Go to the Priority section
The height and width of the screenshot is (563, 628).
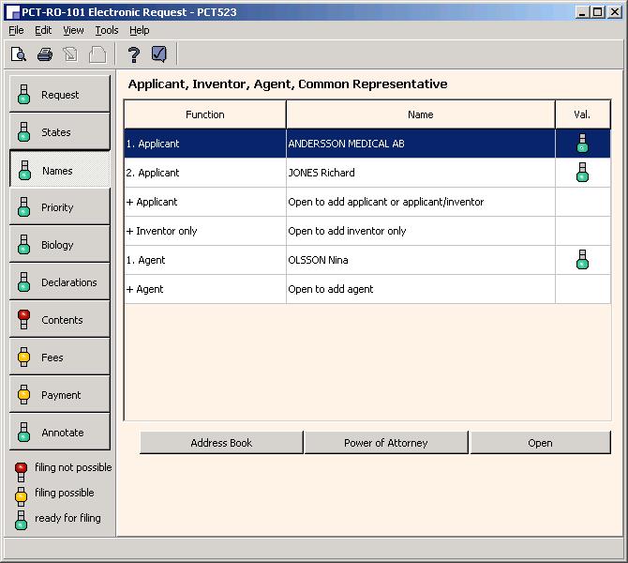(60, 206)
